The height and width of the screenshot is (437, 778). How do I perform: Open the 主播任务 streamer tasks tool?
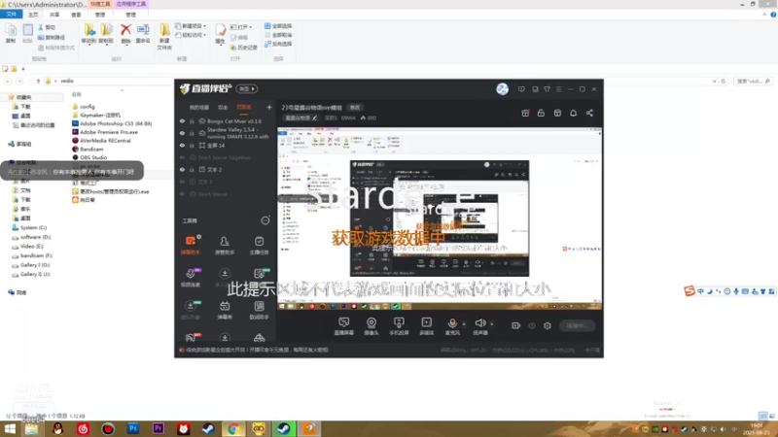(x=259, y=245)
